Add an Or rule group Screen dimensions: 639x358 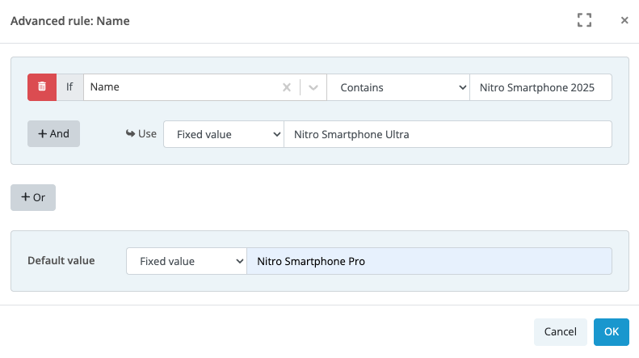click(x=33, y=197)
